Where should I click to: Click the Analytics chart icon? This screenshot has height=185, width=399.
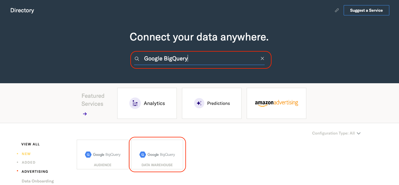point(135,103)
